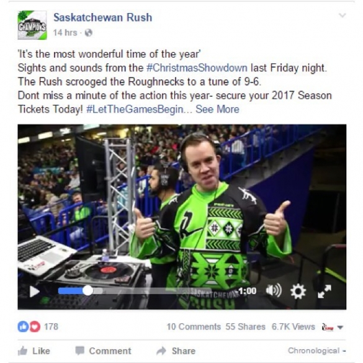Open the post-as identity selector arrow

[340, 328]
